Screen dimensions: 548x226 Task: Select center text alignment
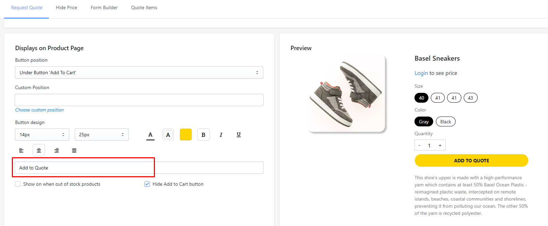pyautogui.click(x=39, y=150)
